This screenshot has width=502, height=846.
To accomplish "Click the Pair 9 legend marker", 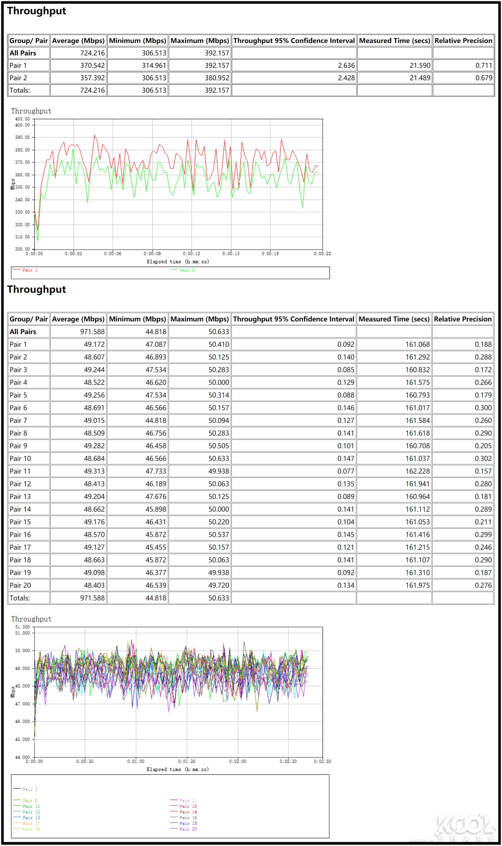I will pyautogui.click(x=18, y=799).
